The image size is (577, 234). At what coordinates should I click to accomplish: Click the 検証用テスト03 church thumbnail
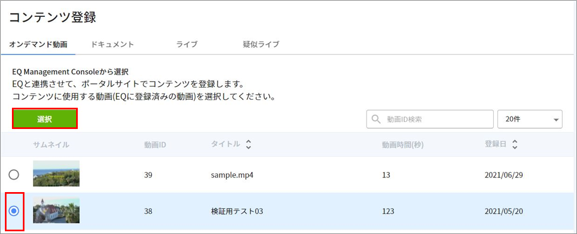56,210
